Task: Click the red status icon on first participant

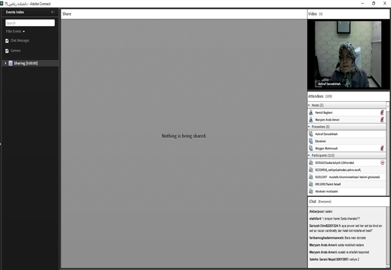Action: click(x=383, y=162)
